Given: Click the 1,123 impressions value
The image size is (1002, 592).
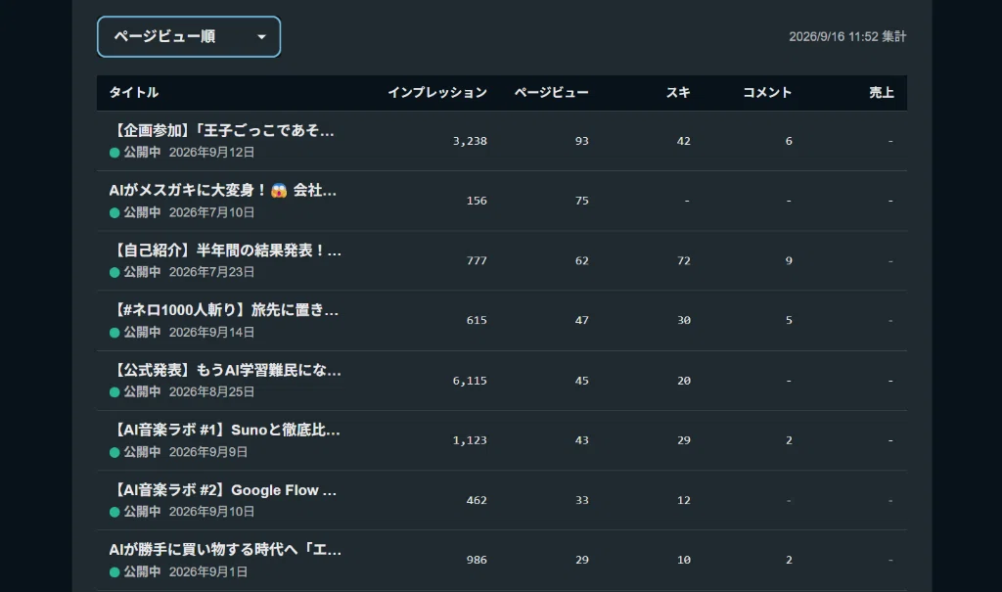Looking at the screenshot, I should 470,440.
